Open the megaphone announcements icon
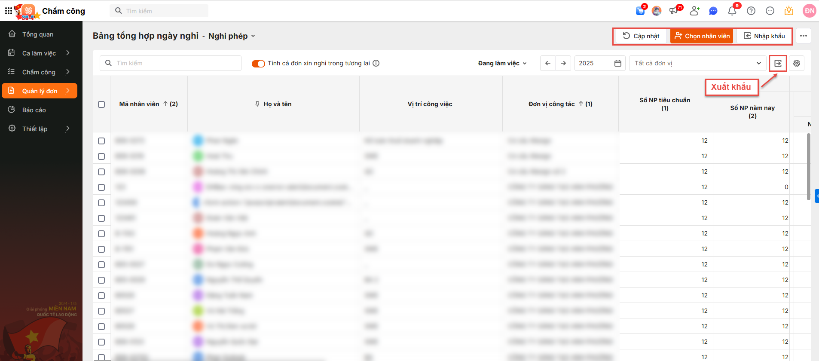 [x=674, y=11]
